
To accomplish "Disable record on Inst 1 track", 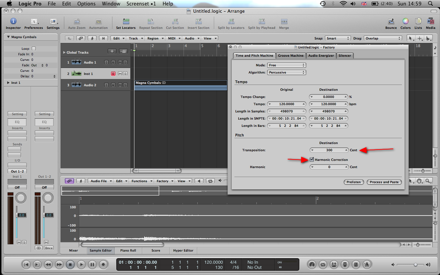I will point(113,74).
